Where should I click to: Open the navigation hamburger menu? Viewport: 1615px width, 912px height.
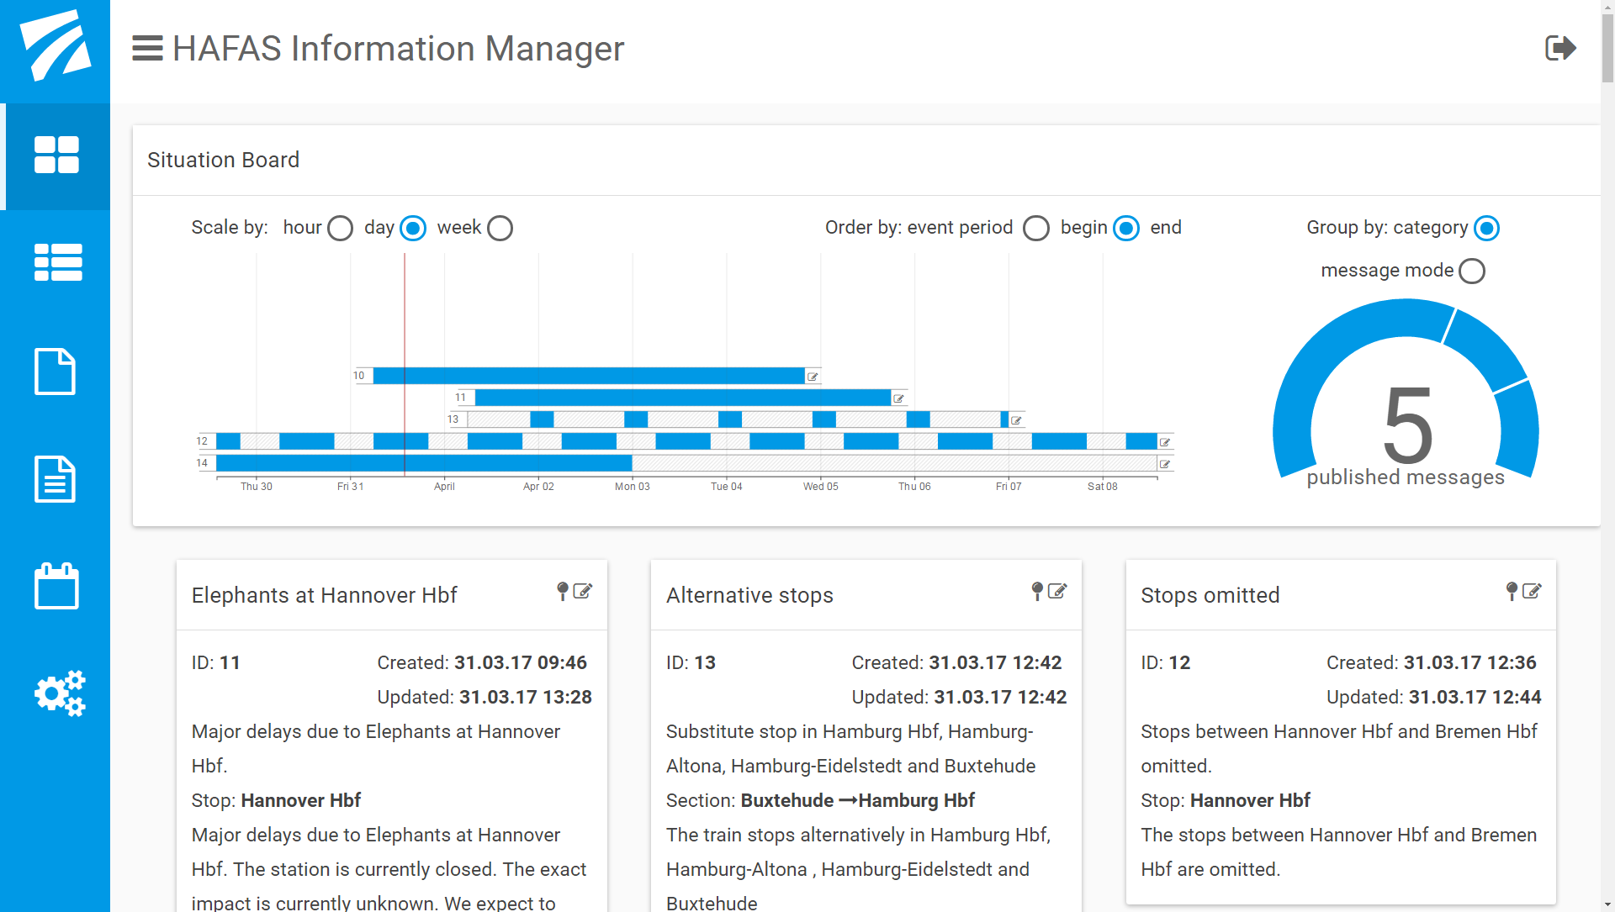146,48
